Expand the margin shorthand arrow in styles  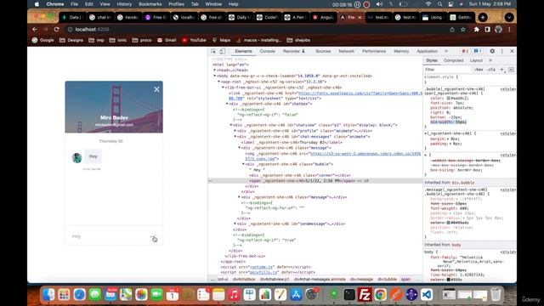pyautogui.click(x=448, y=139)
